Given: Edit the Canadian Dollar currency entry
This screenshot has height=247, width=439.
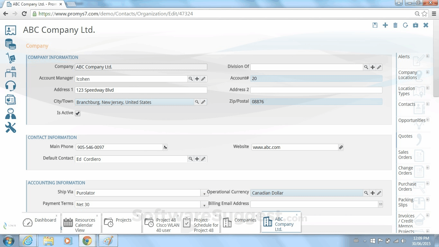Looking at the screenshot, I should (x=379, y=193).
